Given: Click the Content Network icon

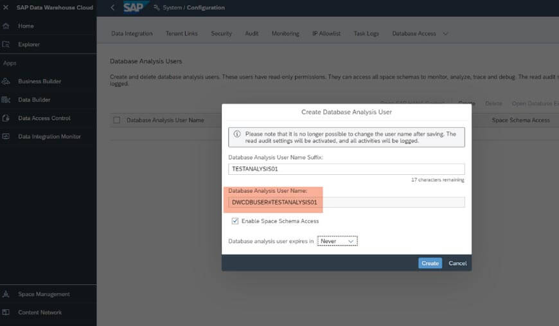Looking at the screenshot, I should (x=6, y=312).
